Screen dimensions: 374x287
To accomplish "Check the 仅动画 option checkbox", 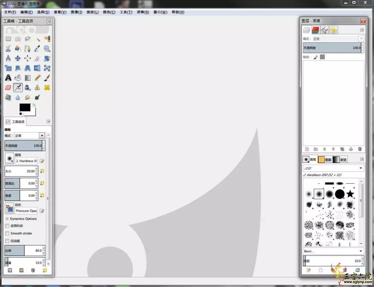I will [x=7, y=241].
